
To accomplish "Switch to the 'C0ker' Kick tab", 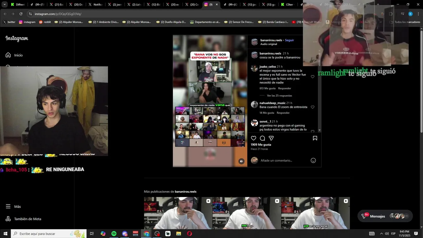I will [x=287, y=5].
